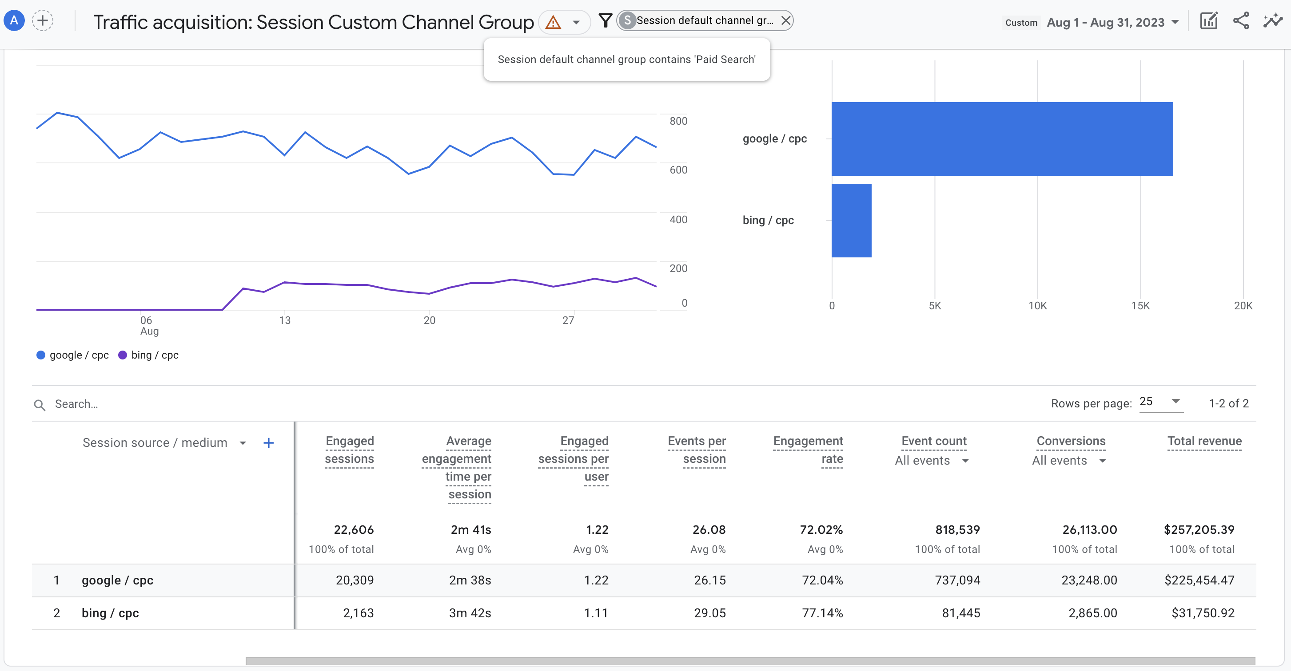Screen dimensions: 1291x671
Task: Open the customize report icon
Action: 1208,20
